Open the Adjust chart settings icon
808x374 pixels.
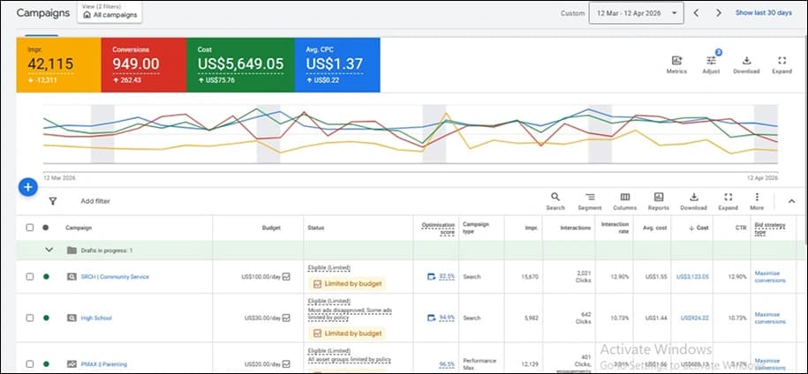pyautogui.click(x=711, y=61)
